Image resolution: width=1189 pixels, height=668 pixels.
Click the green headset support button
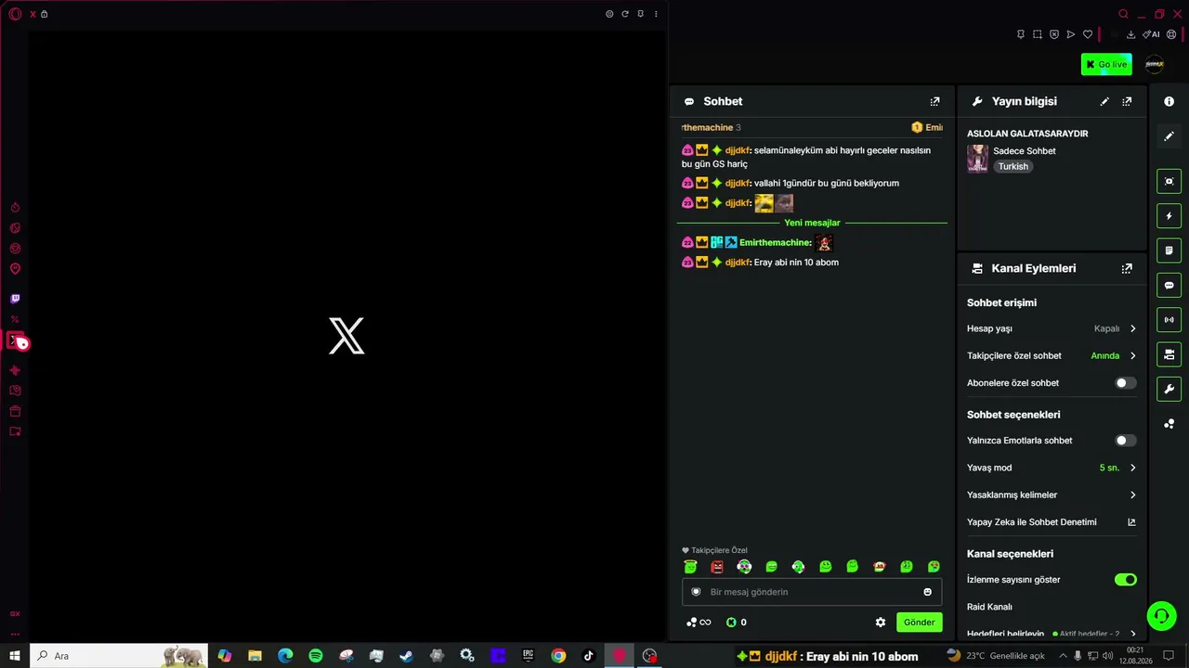pyautogui.click(x=1161, y=616)
